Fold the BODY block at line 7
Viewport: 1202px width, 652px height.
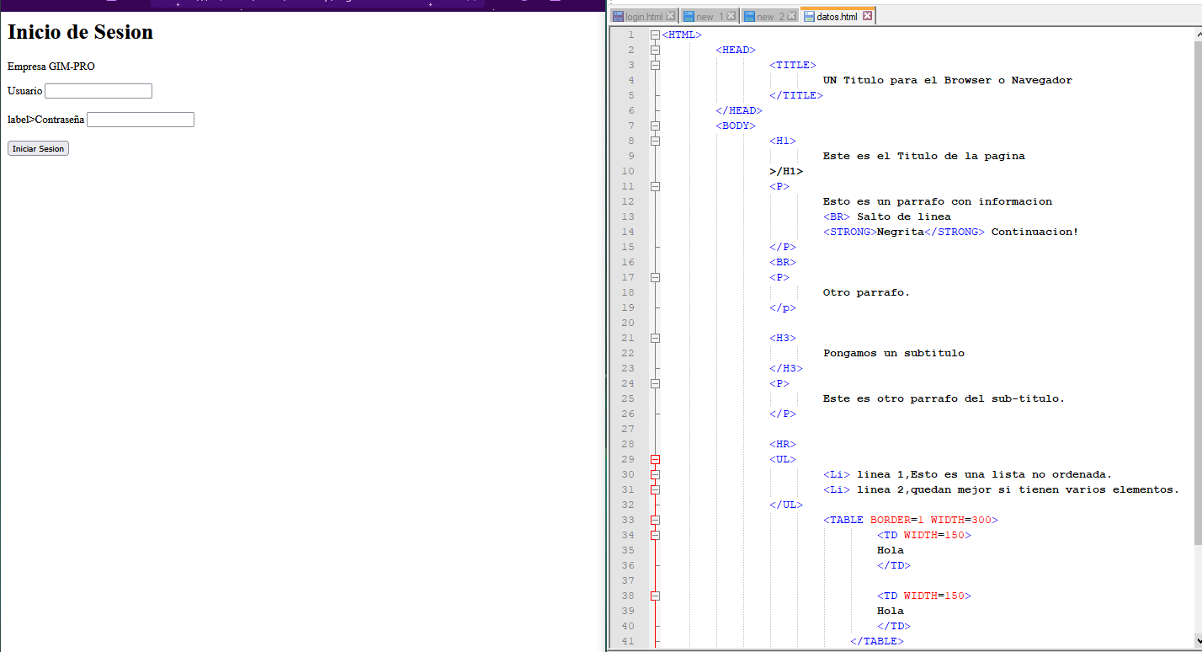(x=655, y=126)
